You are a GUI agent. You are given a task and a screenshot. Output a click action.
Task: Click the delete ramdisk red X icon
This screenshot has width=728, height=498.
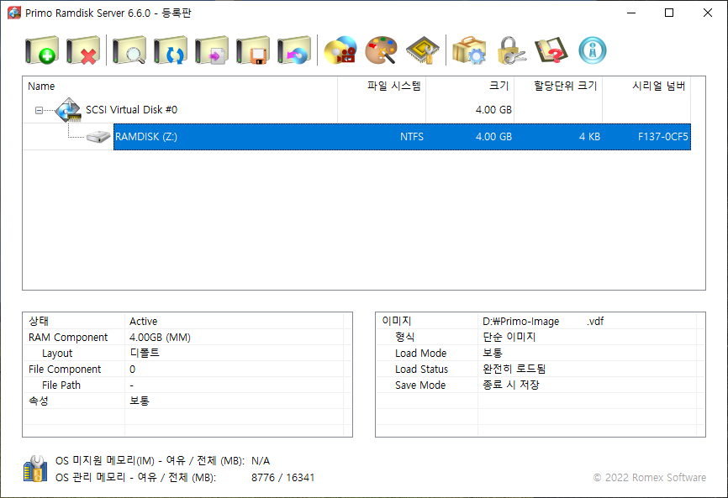[83, 50]
